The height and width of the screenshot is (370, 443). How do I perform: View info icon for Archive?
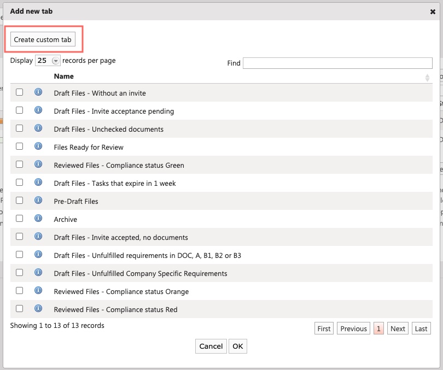click(x=38, y=219)
